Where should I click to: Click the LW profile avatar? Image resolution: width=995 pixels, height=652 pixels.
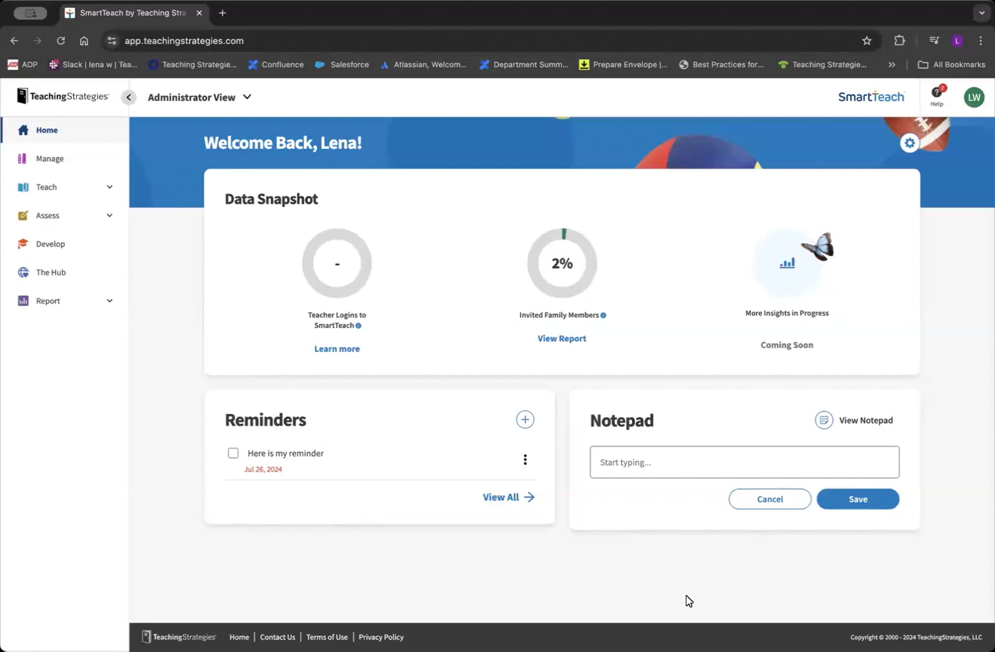(974, 97)
